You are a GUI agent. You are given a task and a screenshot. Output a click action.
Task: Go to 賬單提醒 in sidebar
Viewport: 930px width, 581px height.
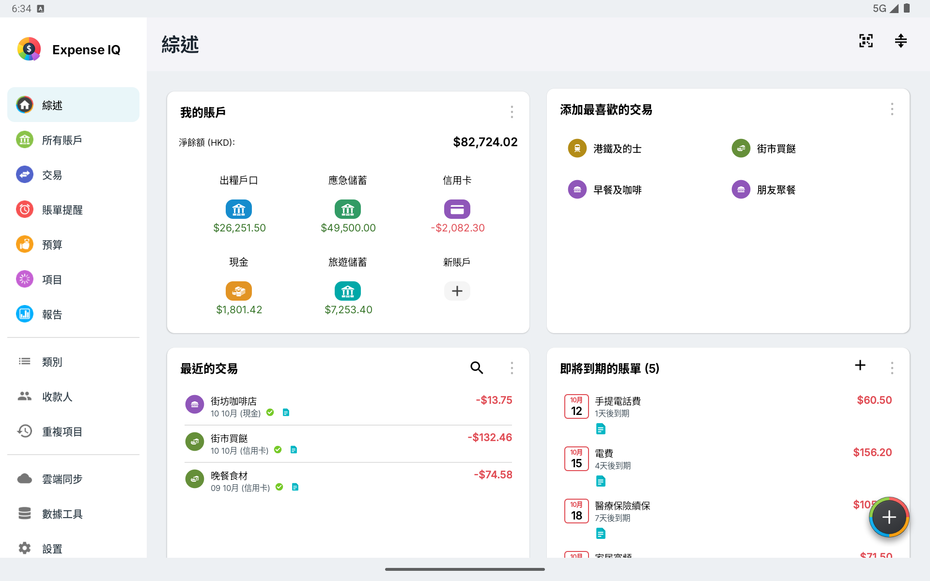pos(73,210)
